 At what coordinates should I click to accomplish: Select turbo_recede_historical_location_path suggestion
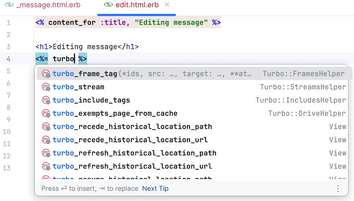(x=192, y=127)
